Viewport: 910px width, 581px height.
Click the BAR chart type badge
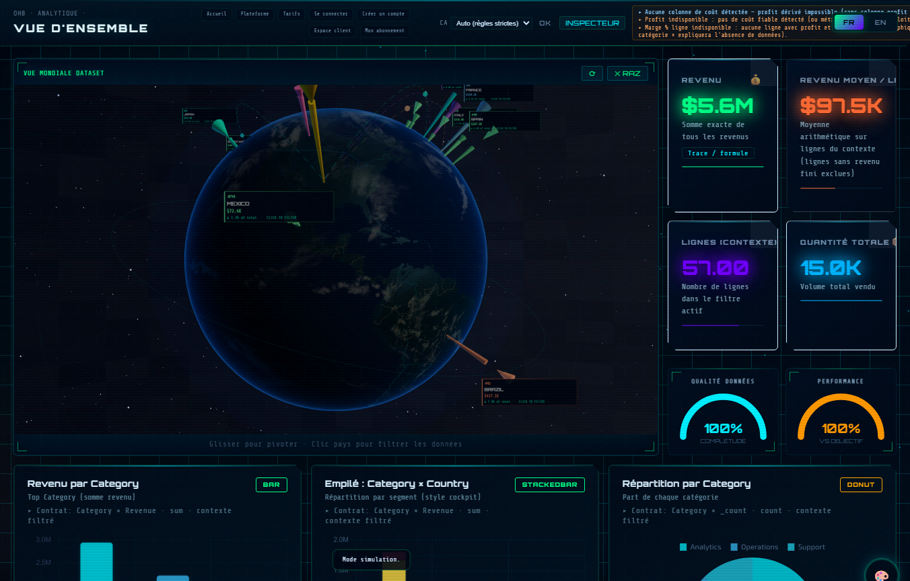point(271,485)
